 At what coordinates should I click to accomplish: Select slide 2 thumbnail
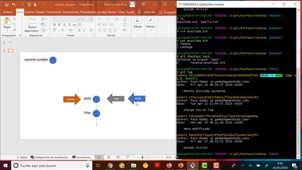[x=11, y=51]
